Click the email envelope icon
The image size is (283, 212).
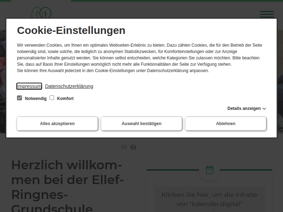tap(123, 147)
